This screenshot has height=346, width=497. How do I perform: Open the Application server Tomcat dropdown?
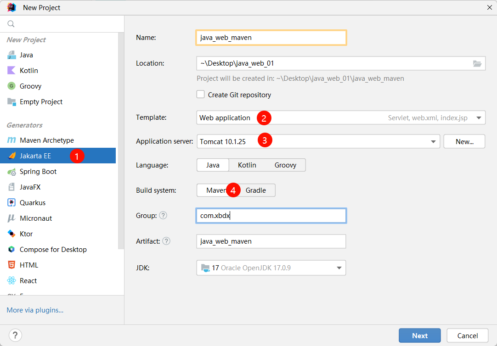tap(318, 141)
